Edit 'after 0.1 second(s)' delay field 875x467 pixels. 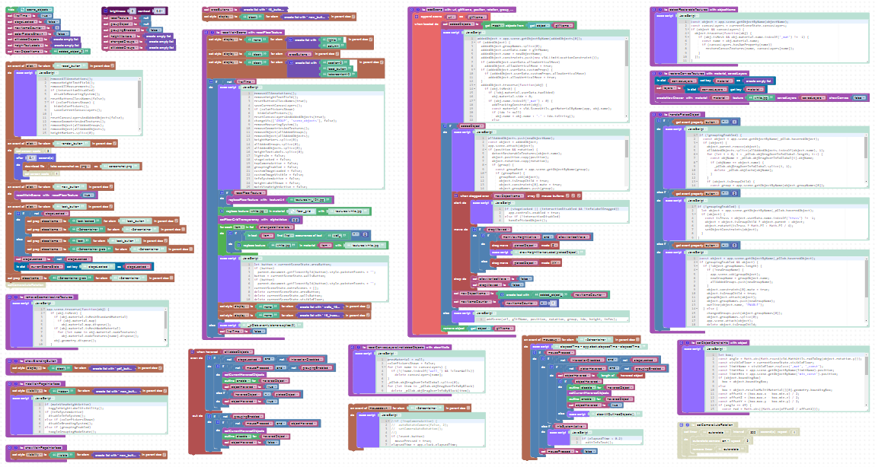pyautogui.click(x=32, y=157)
